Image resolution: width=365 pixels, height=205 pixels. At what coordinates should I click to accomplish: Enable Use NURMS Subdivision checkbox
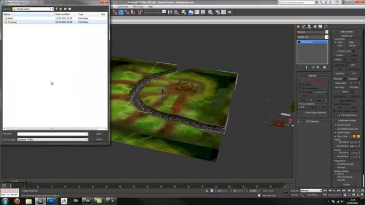(x=335, y=129)
